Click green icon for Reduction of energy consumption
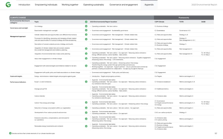 tap(86, 108)
